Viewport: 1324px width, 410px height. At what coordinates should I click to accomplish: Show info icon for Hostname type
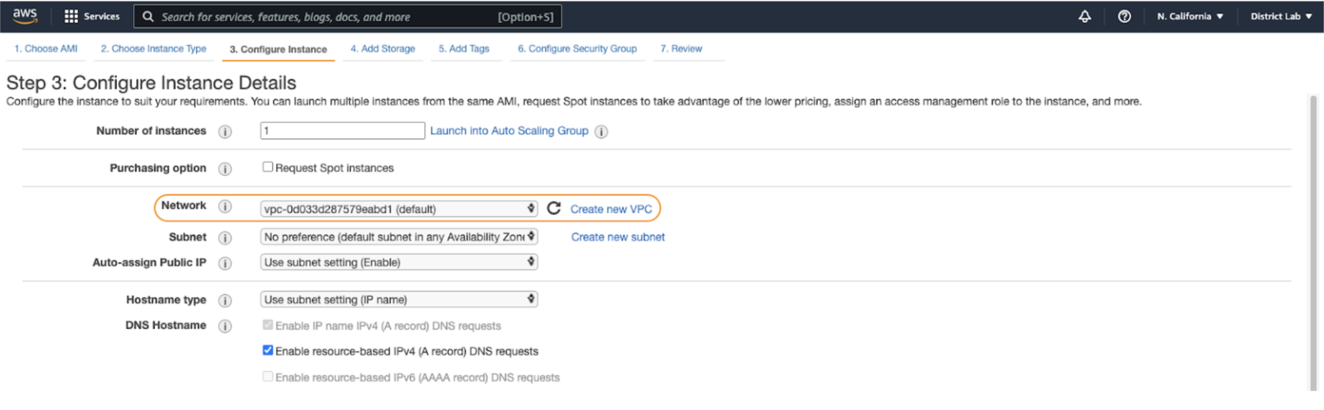point(225,300)
